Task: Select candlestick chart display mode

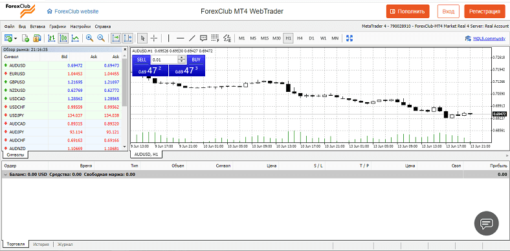Action: pos(63,38)
